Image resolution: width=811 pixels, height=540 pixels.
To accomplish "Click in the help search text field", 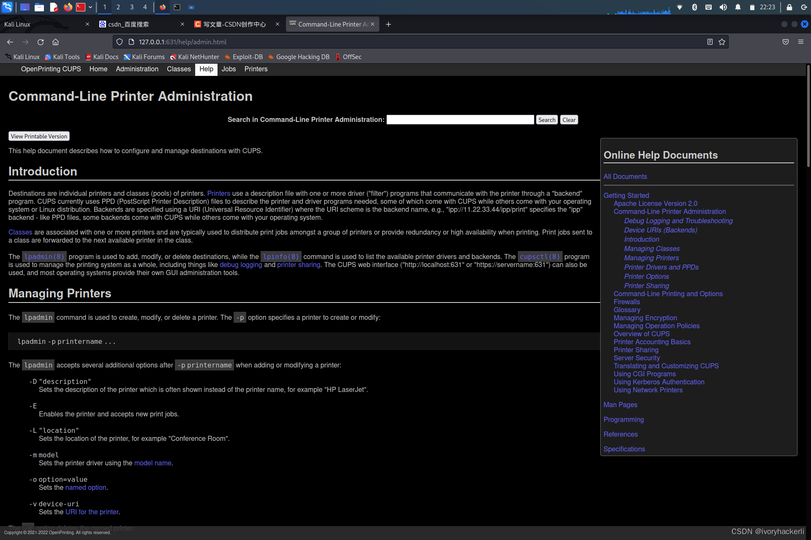I will point(460,120).
